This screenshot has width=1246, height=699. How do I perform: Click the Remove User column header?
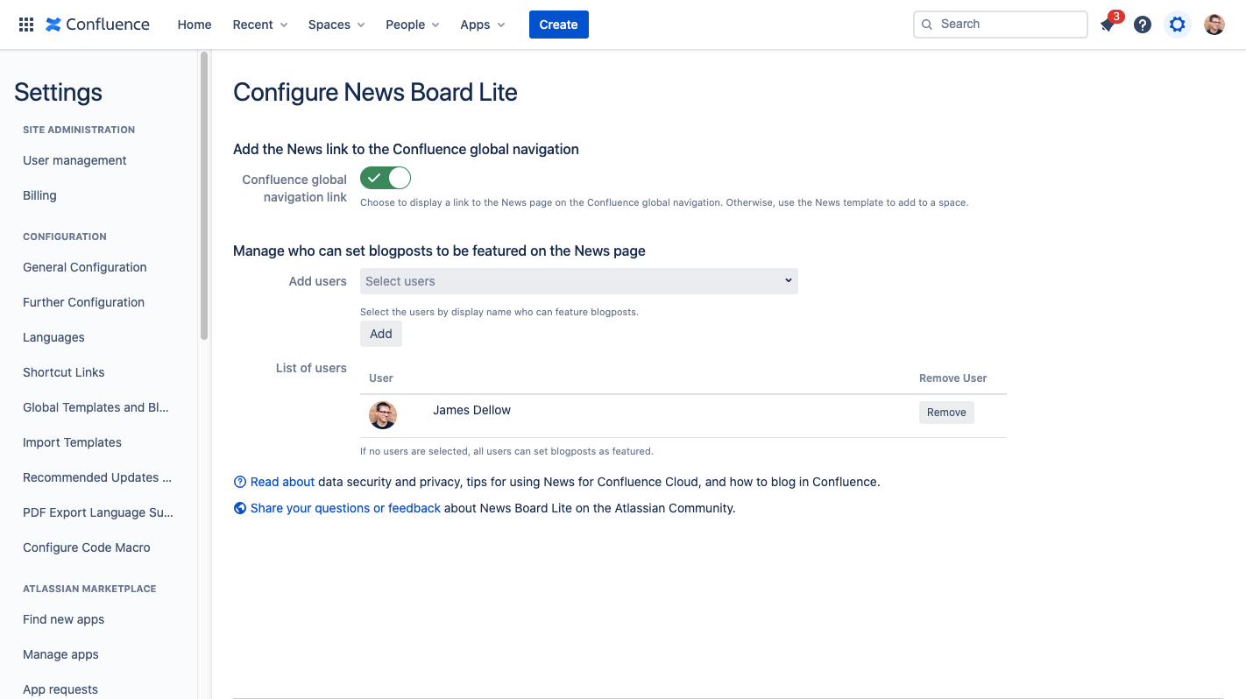tap(952, 378)
